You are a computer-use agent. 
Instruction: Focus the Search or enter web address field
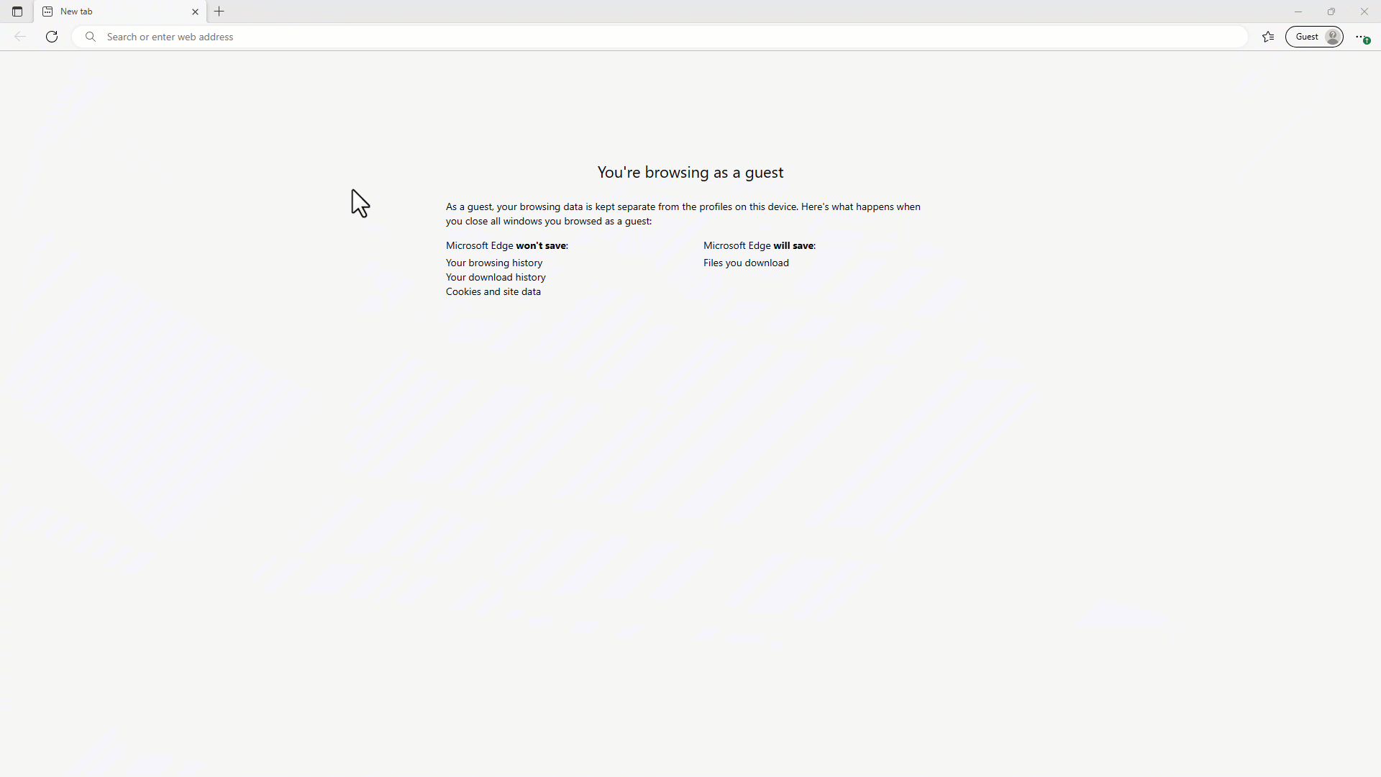pyautogui.click(x=660, y=37)
